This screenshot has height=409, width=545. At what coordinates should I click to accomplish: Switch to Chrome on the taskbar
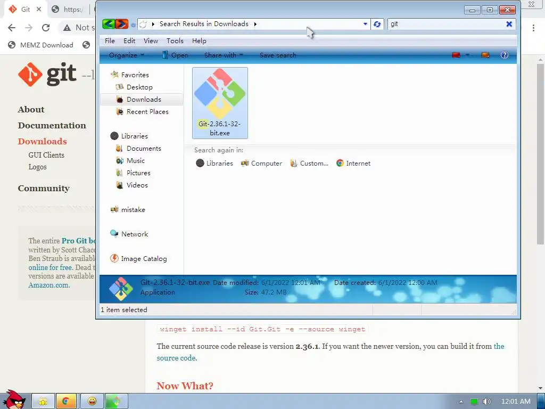point(65,402)
